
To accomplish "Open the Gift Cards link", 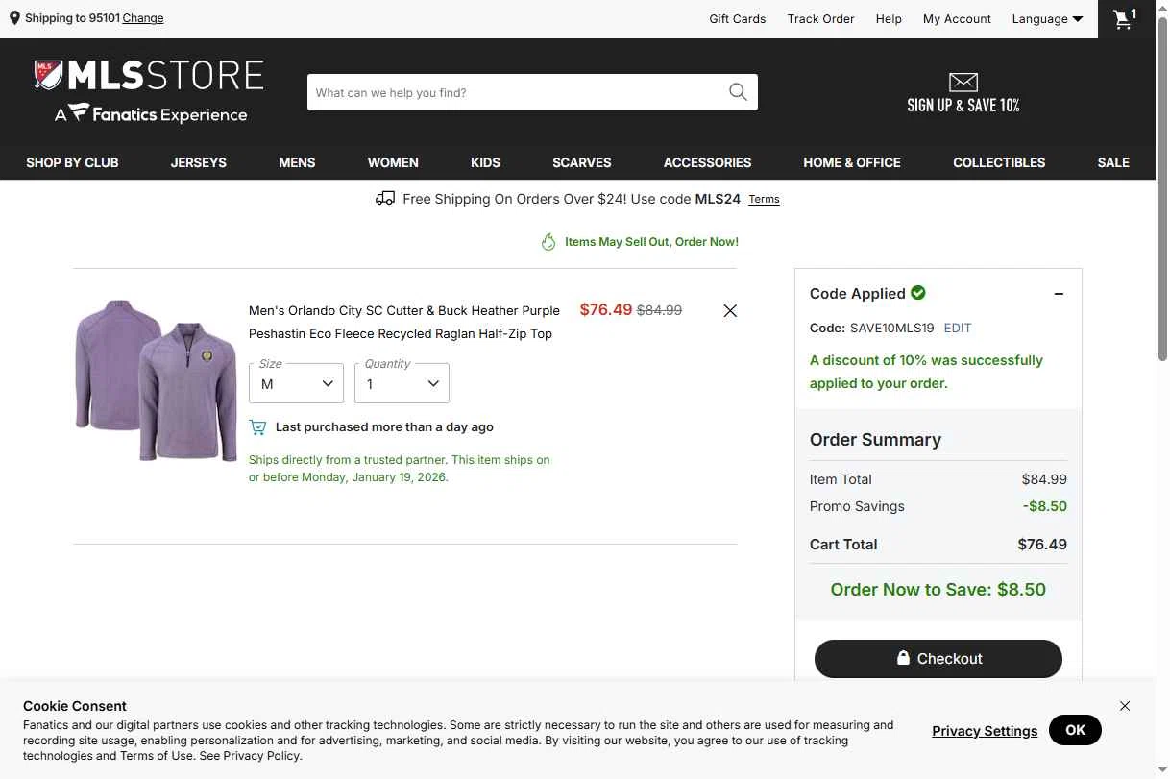I will (x=738, y=18).
